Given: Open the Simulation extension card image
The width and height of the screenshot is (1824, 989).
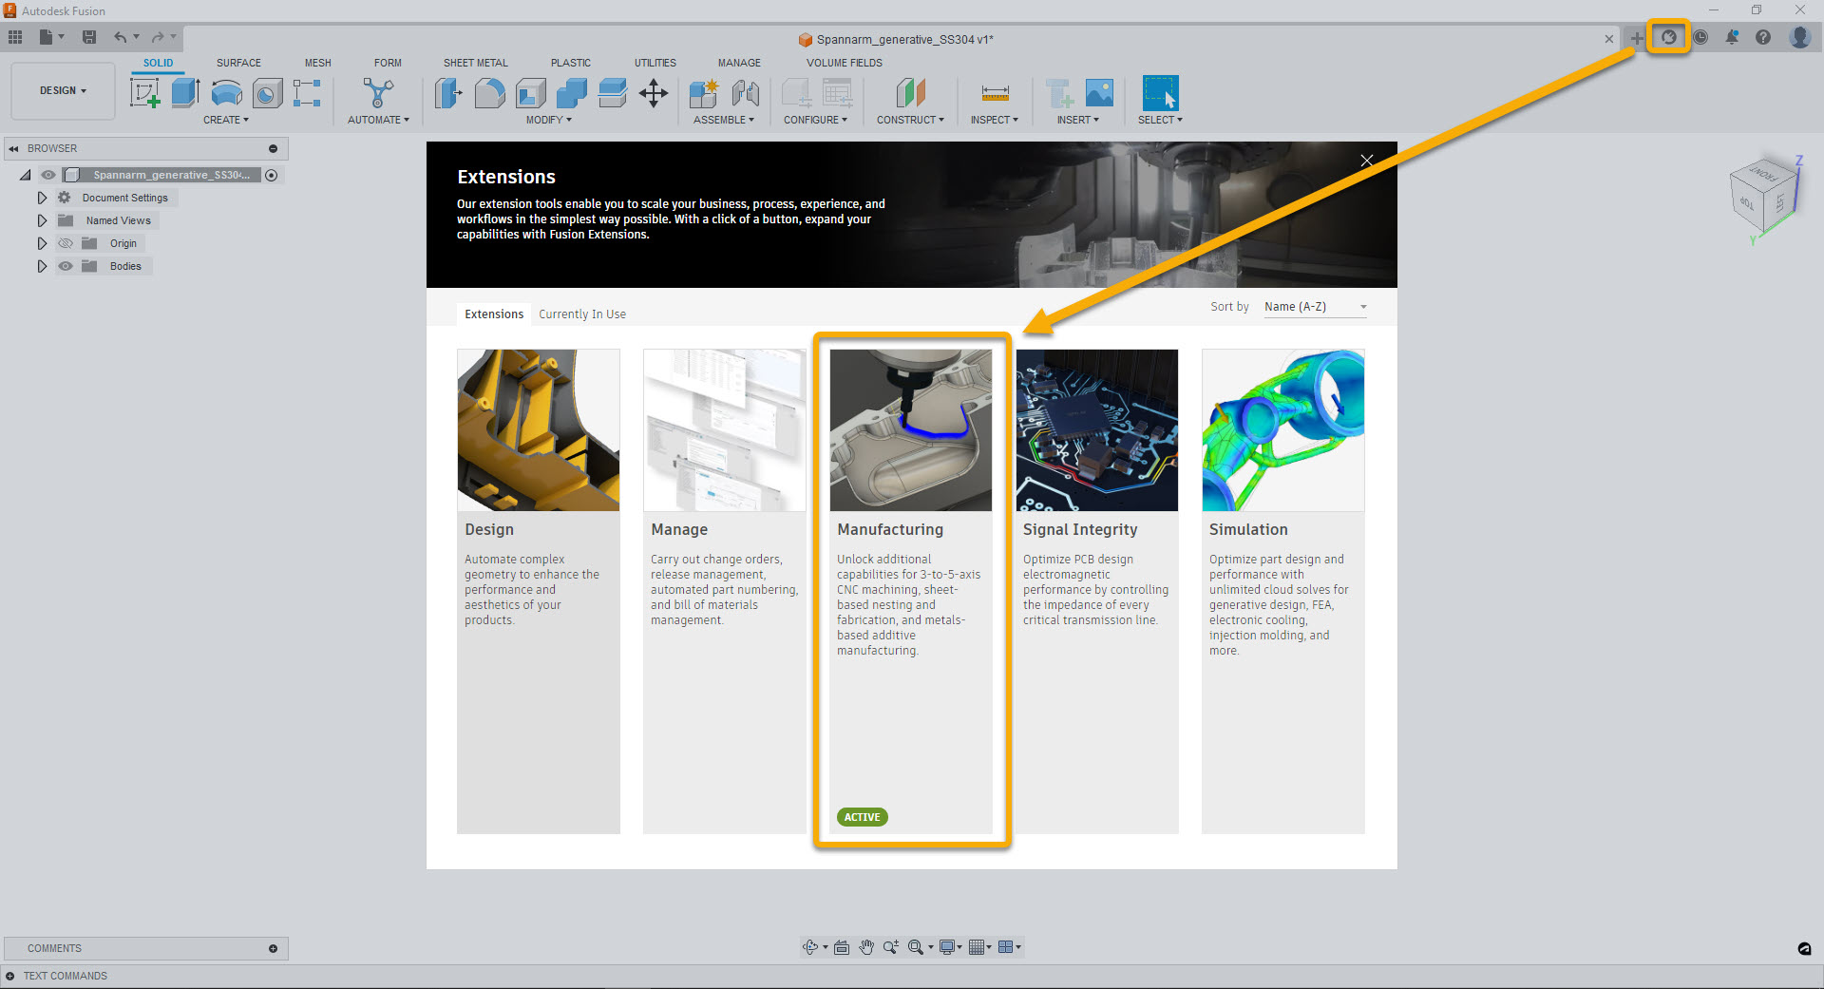Looking at the screenshot, I should pos(1283,430).
